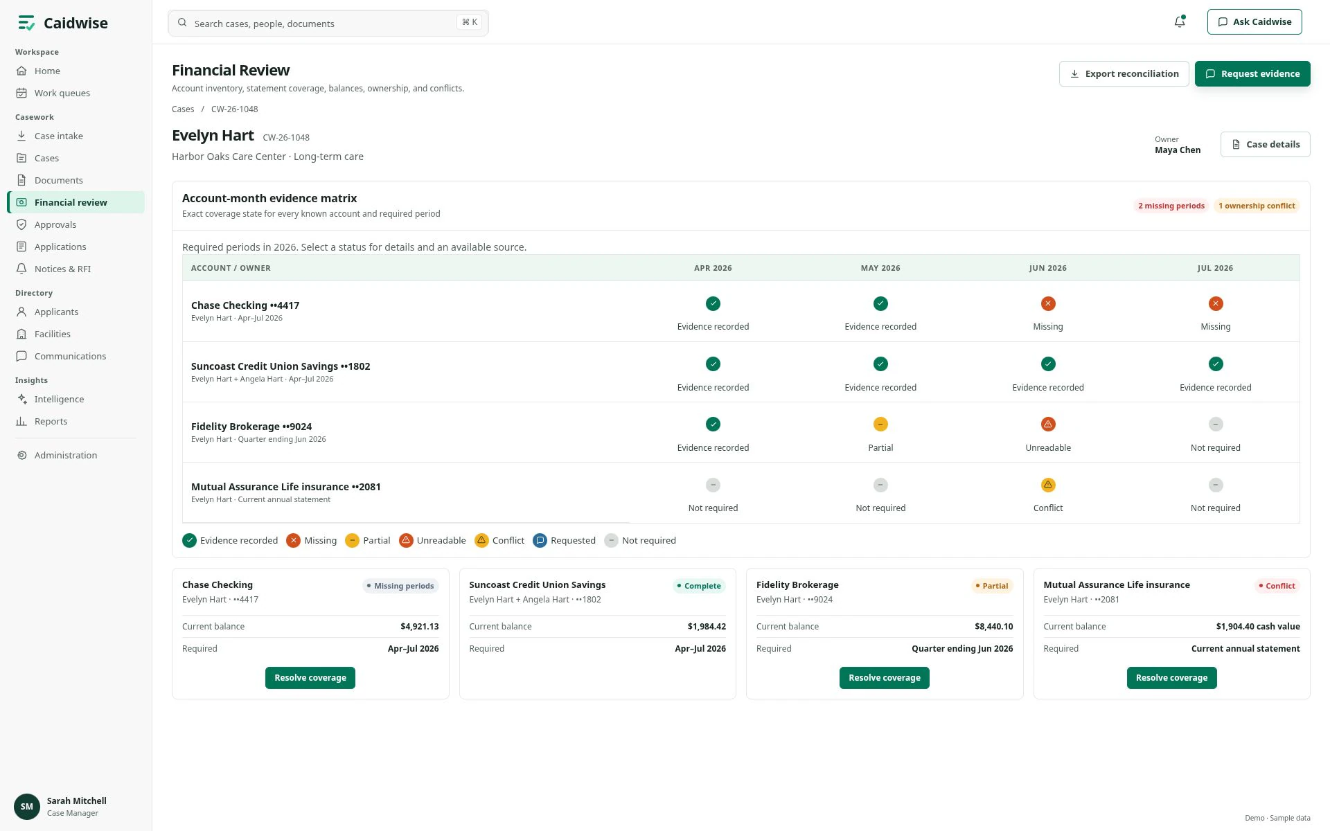The width and height of the screenshot is (1330, 831).
Task: Click Mutual Assurance April not required icon
Action: click(713, 485)
